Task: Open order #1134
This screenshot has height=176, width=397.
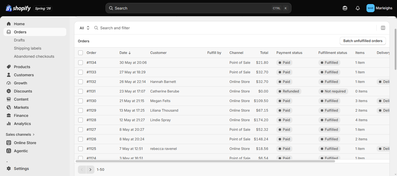Action: coord(91,63)
